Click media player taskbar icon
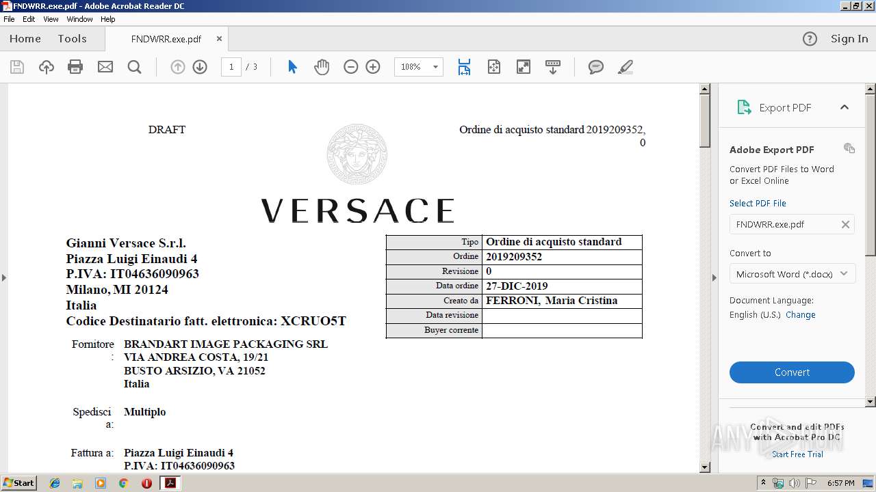Image resolution: width=876 pixels, height=492 pixels. click(101, 483)
